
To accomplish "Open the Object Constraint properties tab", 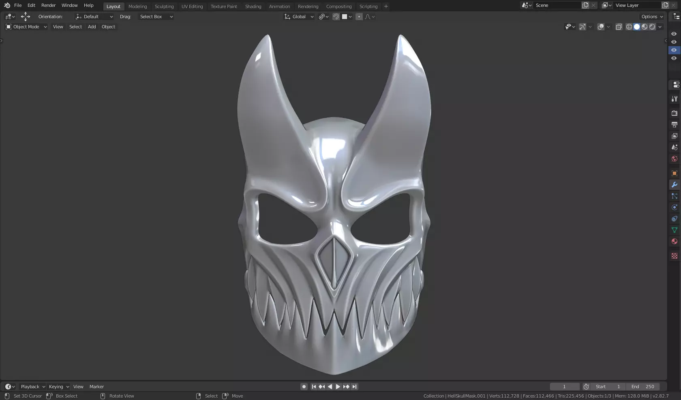I will (x=675, y=219).
